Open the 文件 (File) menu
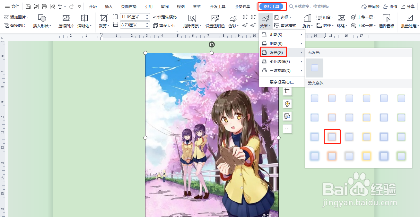This screenshot has width=420, height=217. pos(12,6)
